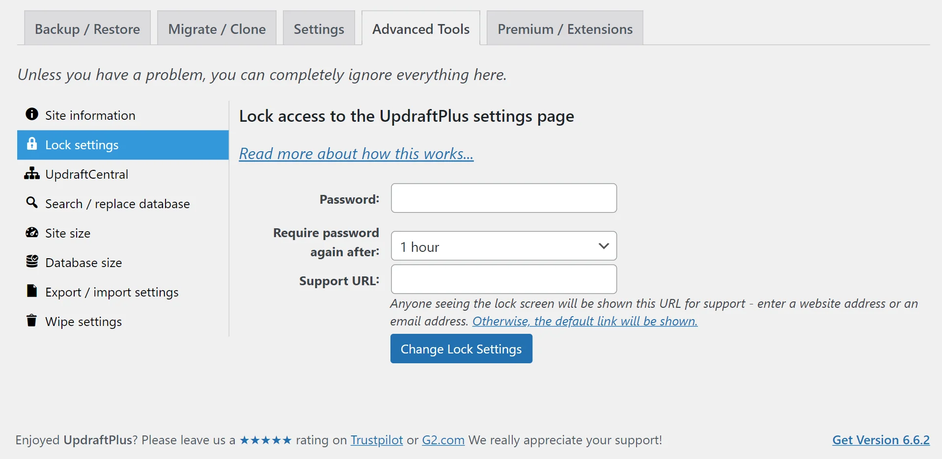Switch to the Backup / Restore tab
942x459 pixels.
[87, 29]
